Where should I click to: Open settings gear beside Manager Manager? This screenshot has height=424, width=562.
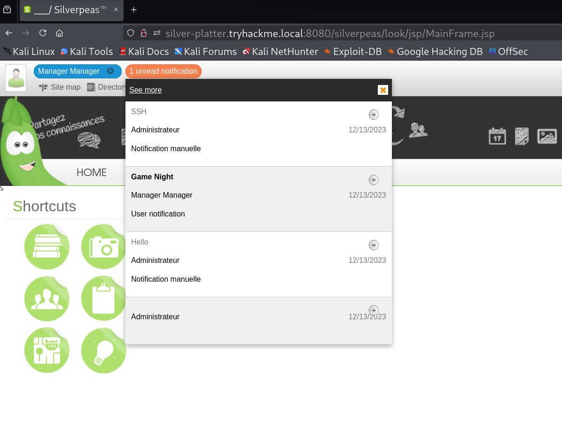110,71
